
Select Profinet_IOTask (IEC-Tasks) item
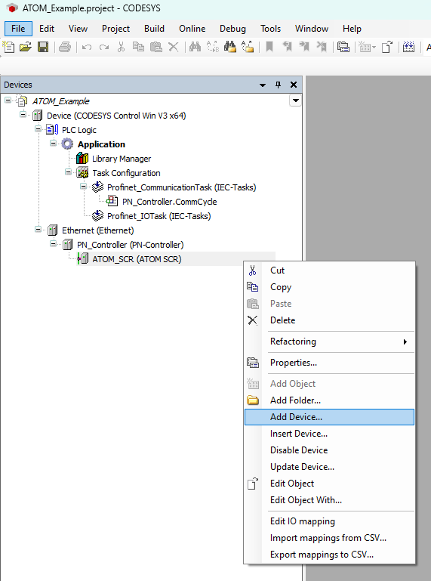[159, 216]
